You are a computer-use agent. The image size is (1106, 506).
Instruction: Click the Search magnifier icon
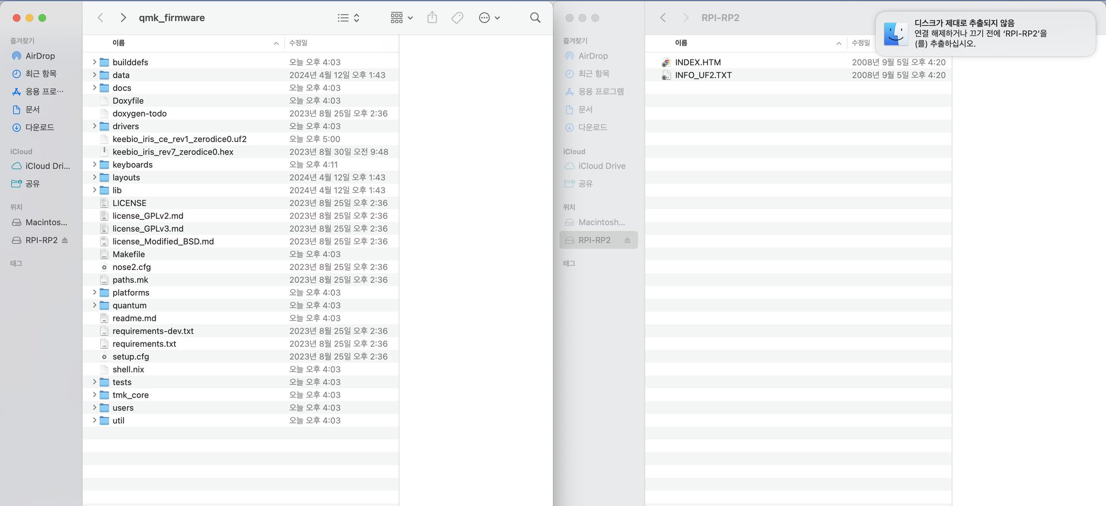click(535, 18)
